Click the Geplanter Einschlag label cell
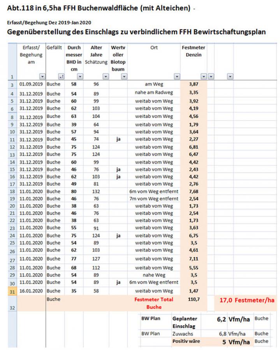The image size is (280, 350). (186, 321)
